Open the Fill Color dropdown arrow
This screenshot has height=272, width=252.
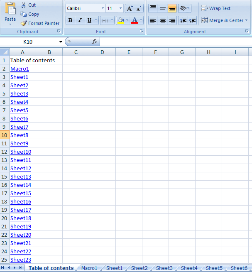coord(127,20)
